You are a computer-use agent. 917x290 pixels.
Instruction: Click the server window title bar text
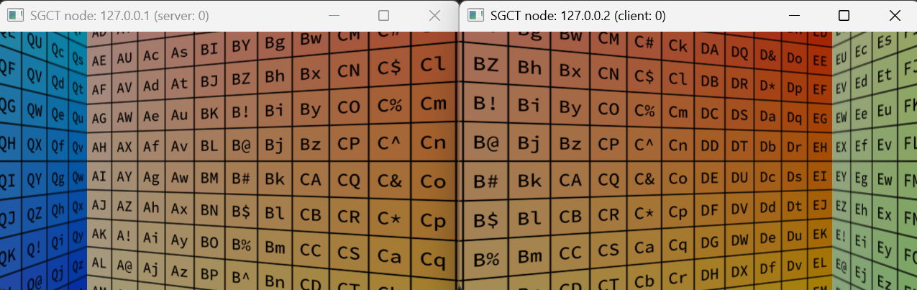coord(119,15)
